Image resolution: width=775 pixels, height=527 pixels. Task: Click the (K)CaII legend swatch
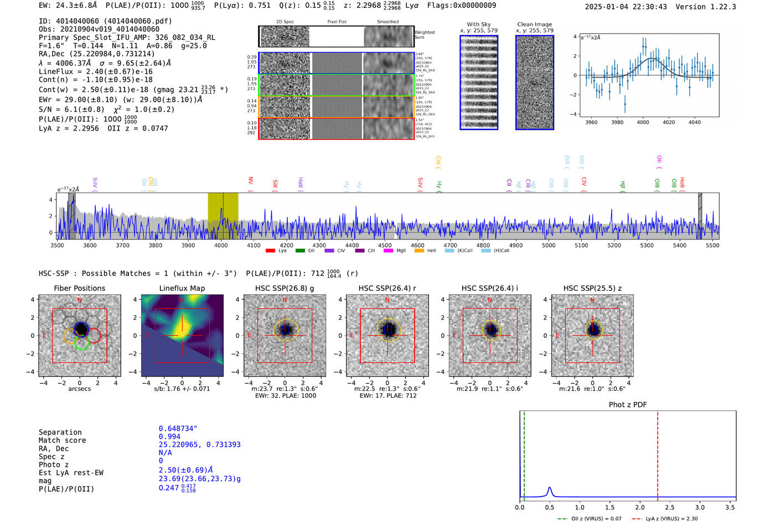(449, 251)
